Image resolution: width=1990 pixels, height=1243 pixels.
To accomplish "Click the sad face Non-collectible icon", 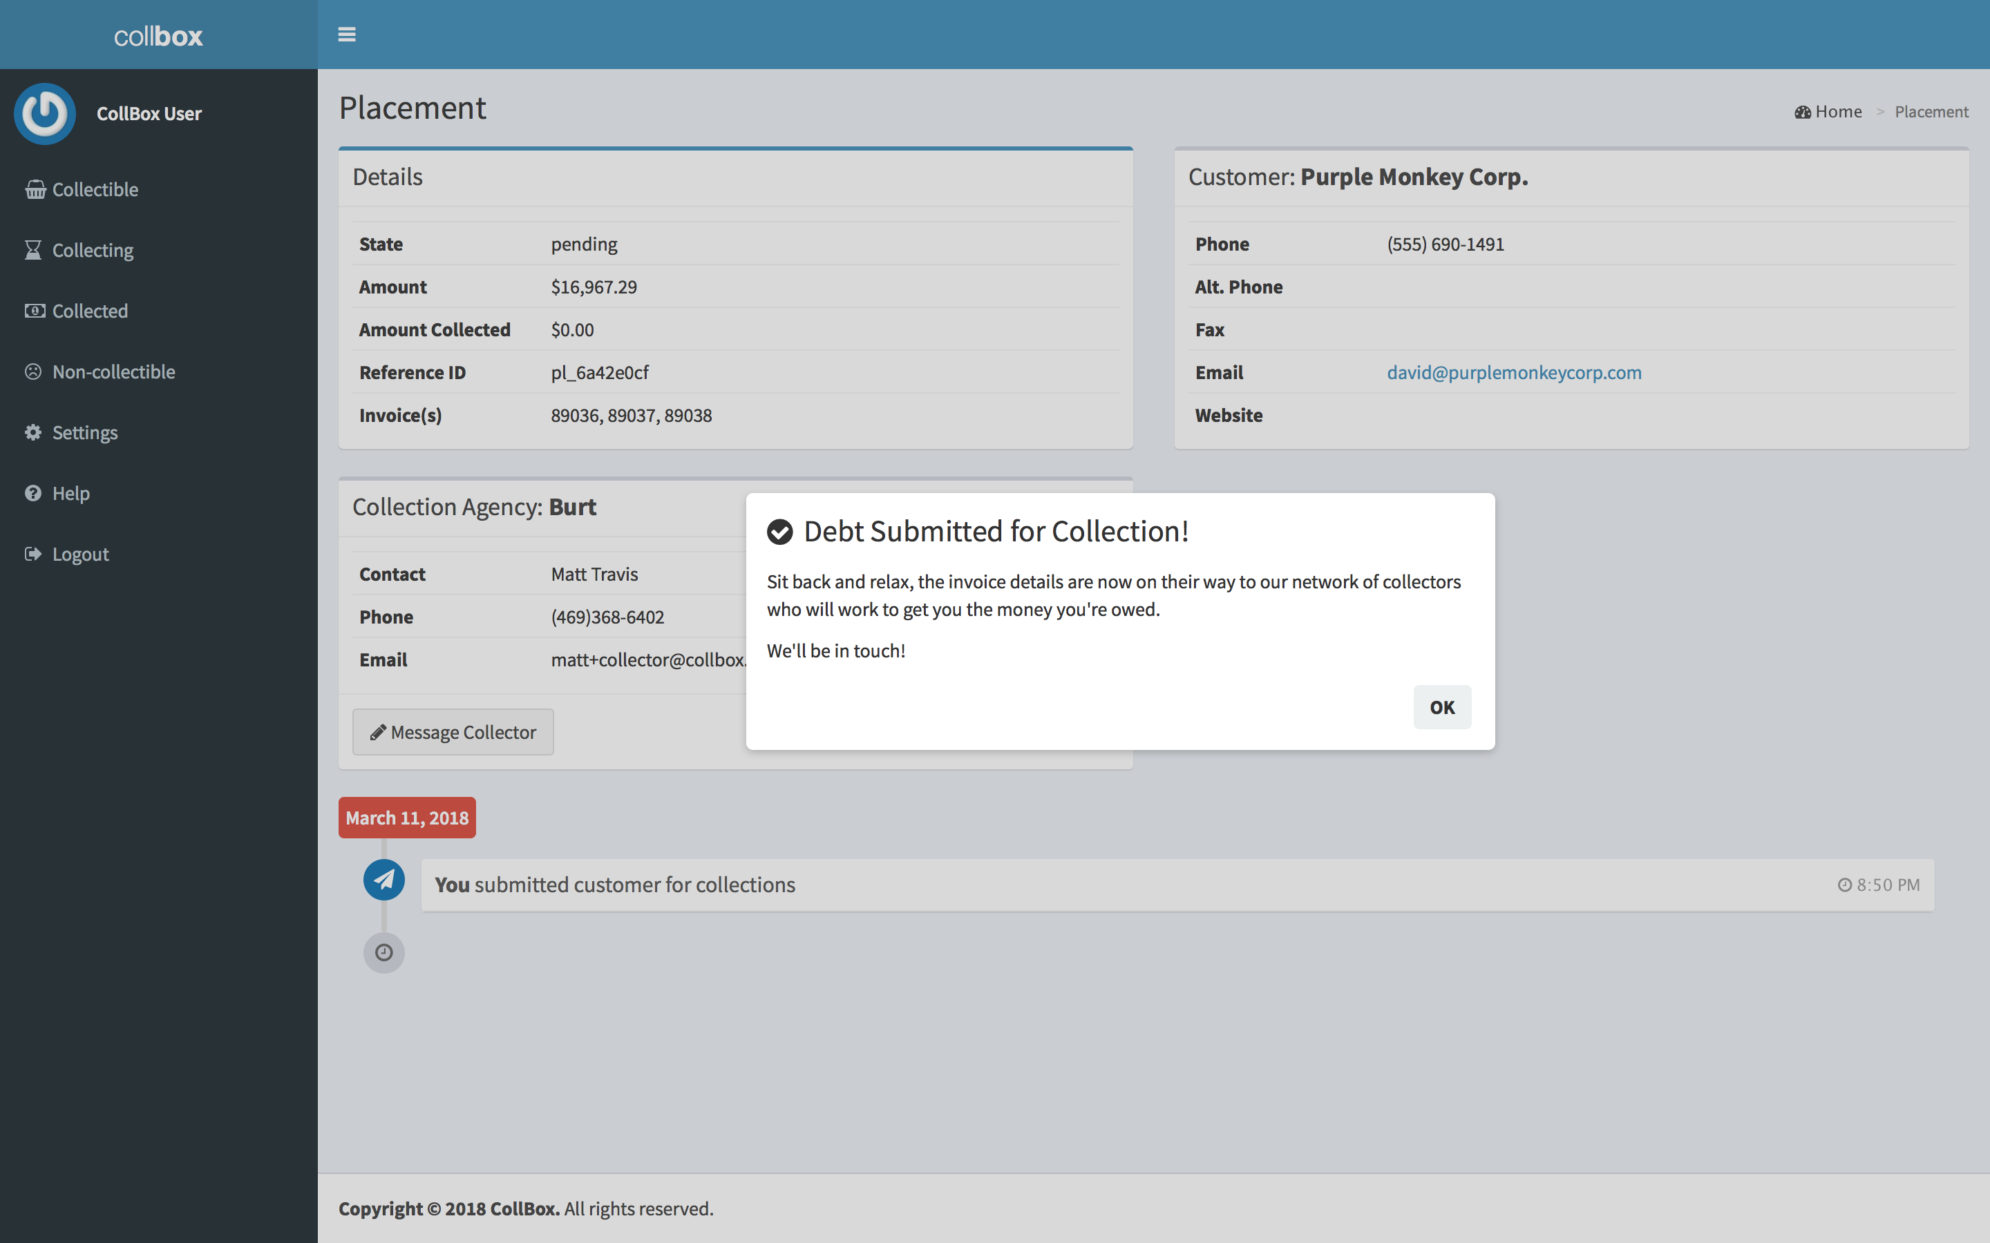I will point(33,372).
